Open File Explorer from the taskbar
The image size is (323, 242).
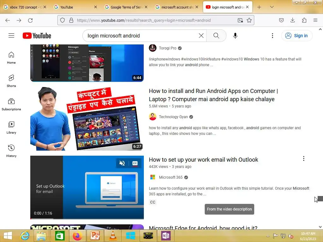[x=41, y=236]
